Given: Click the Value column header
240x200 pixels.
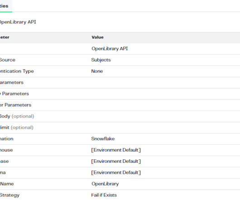Looking at the screenshot, I should coord(97,37).
